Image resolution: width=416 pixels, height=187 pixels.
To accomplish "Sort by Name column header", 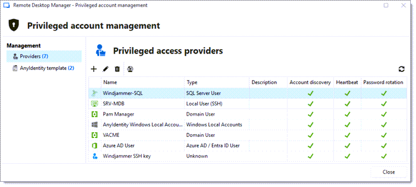I will [x=142, y=82].
